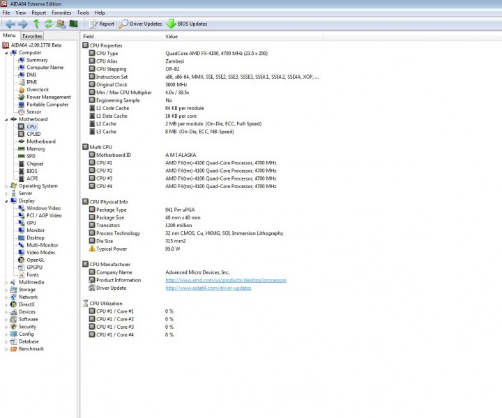Expand the Server tree node
The image size is (502, 418).
coord(6,194)
